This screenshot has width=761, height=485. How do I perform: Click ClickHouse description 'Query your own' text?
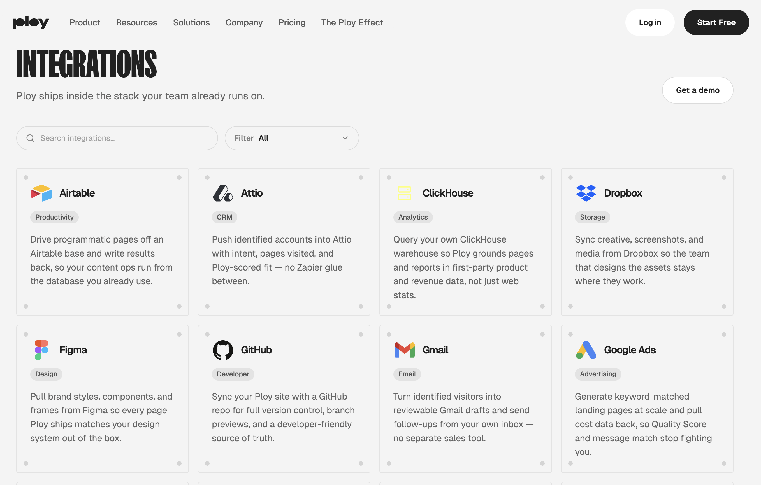[x=463, y=267]
